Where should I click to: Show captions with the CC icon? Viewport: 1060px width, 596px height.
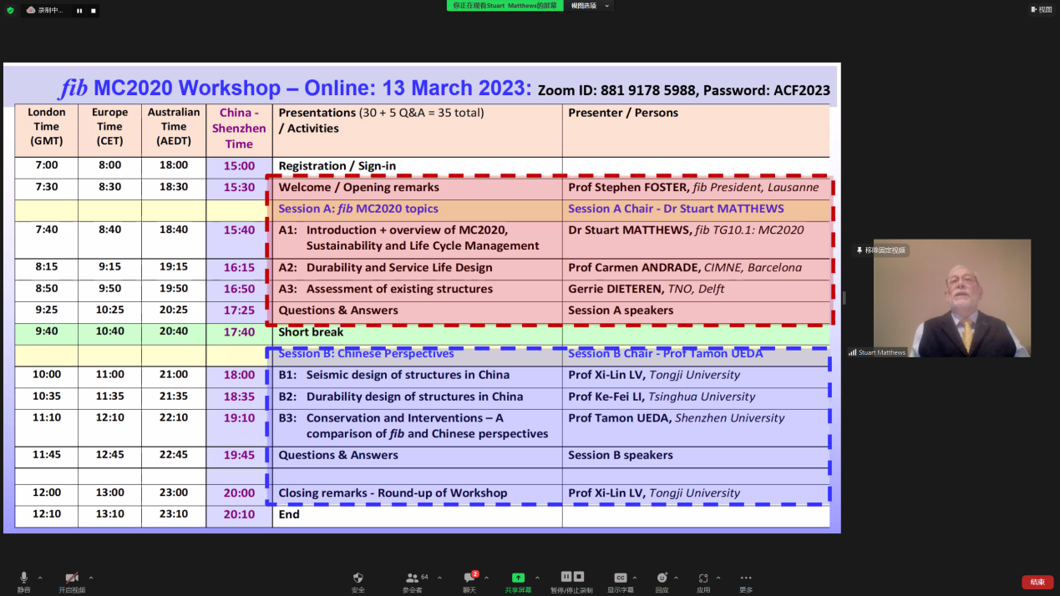(620, 578)
